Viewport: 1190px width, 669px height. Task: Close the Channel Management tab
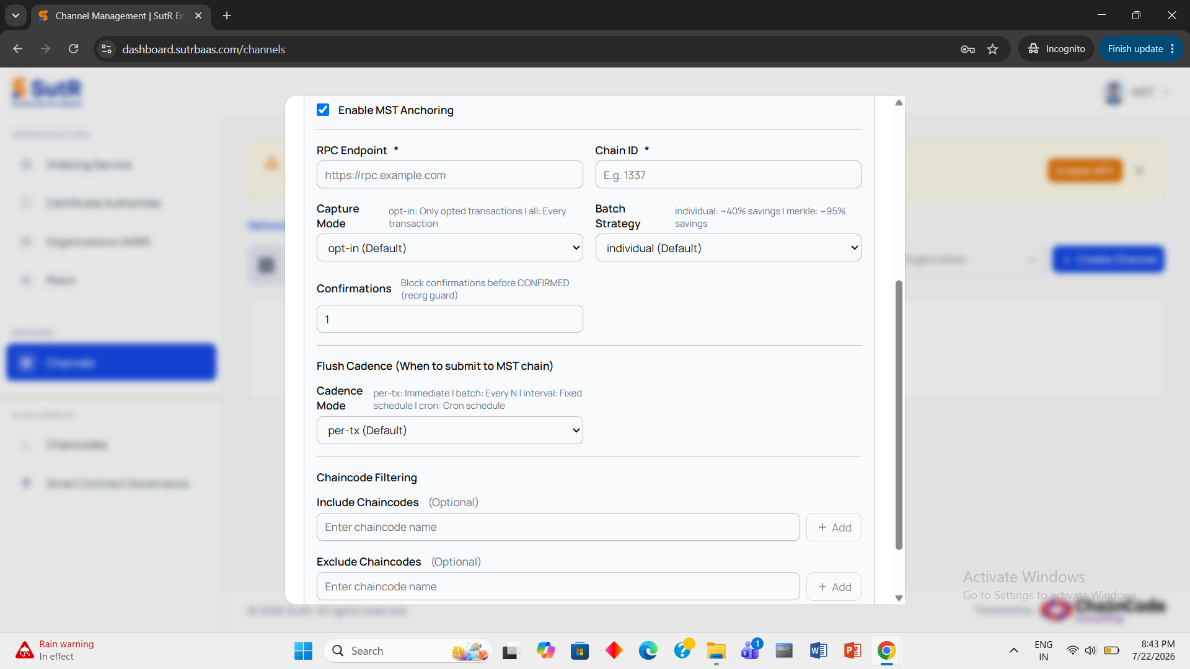pos(198,15)
